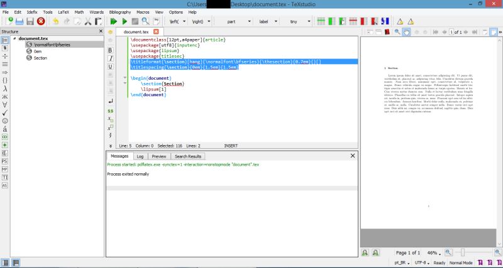Go to the first warning triangle icon
The image size is (503, 268).
[x=400, y=22]
